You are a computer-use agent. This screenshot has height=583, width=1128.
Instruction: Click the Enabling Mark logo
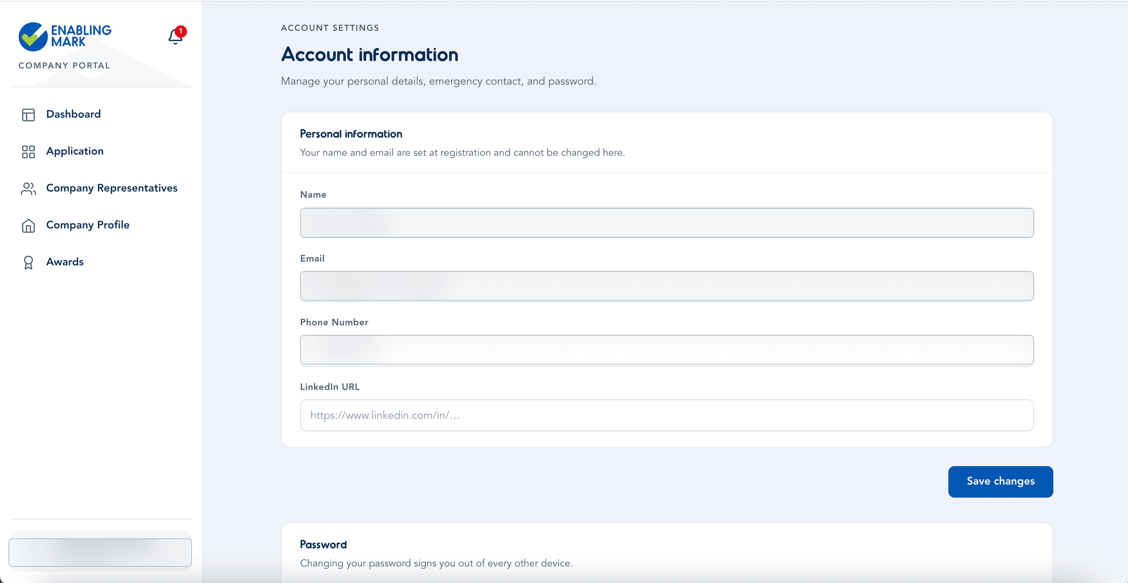(x=65, y=36)
